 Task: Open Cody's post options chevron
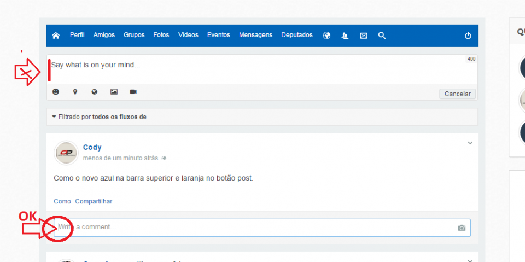469,143
